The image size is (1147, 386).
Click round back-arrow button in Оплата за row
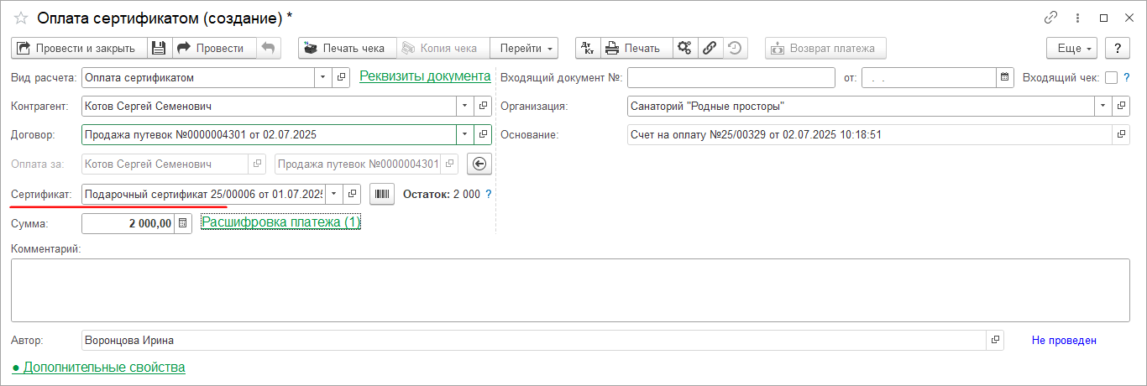click(479, 164)
